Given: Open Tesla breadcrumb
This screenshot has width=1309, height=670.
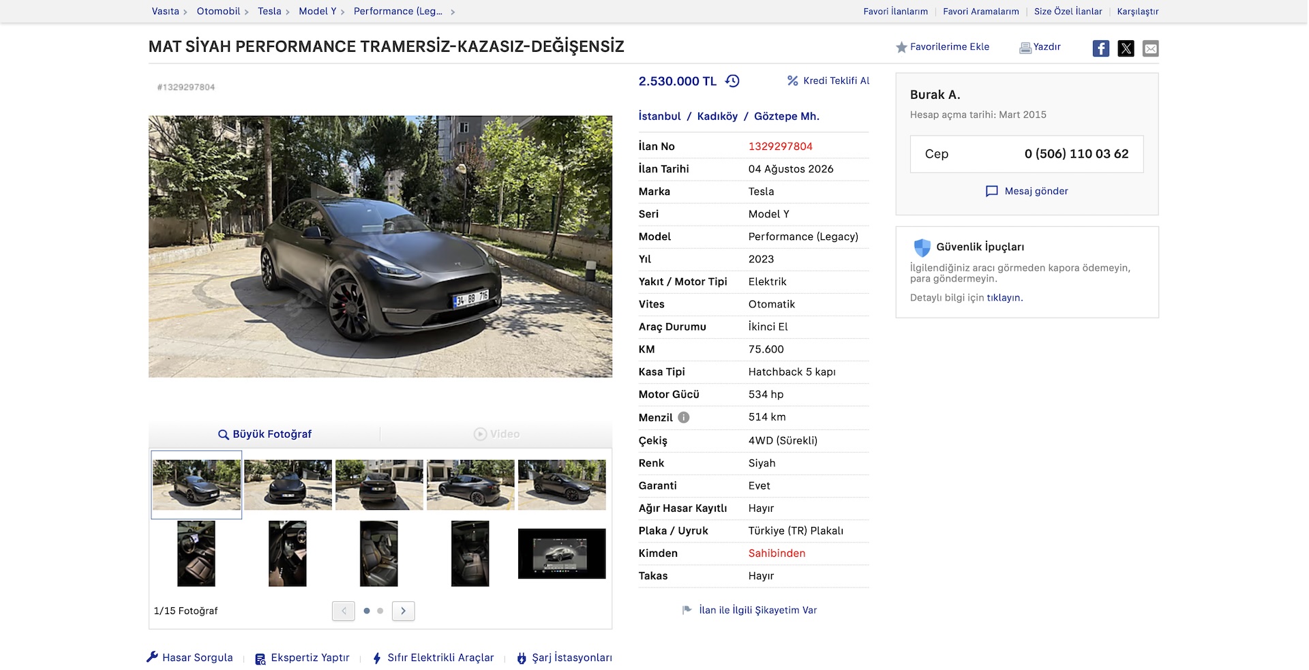Looking at the screenshot, I should pos(269,11).
